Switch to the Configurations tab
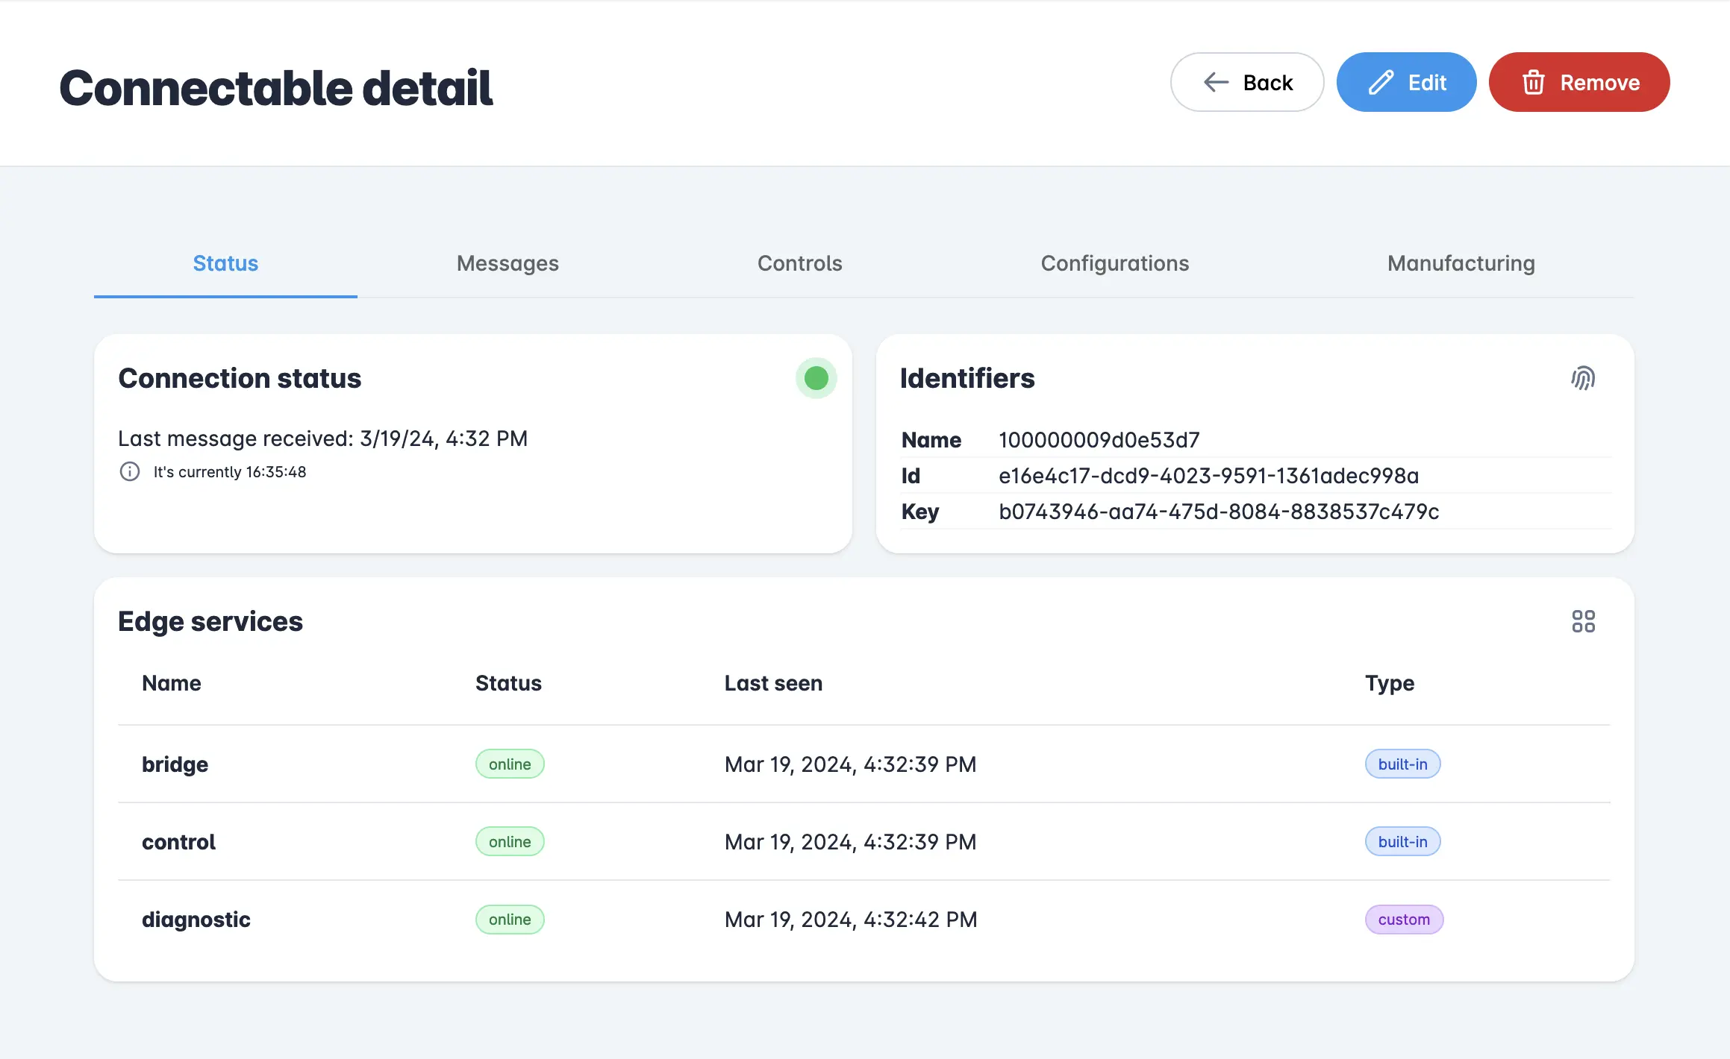This screenshot has height=1059, width=1730. (x=1114, y=263)
